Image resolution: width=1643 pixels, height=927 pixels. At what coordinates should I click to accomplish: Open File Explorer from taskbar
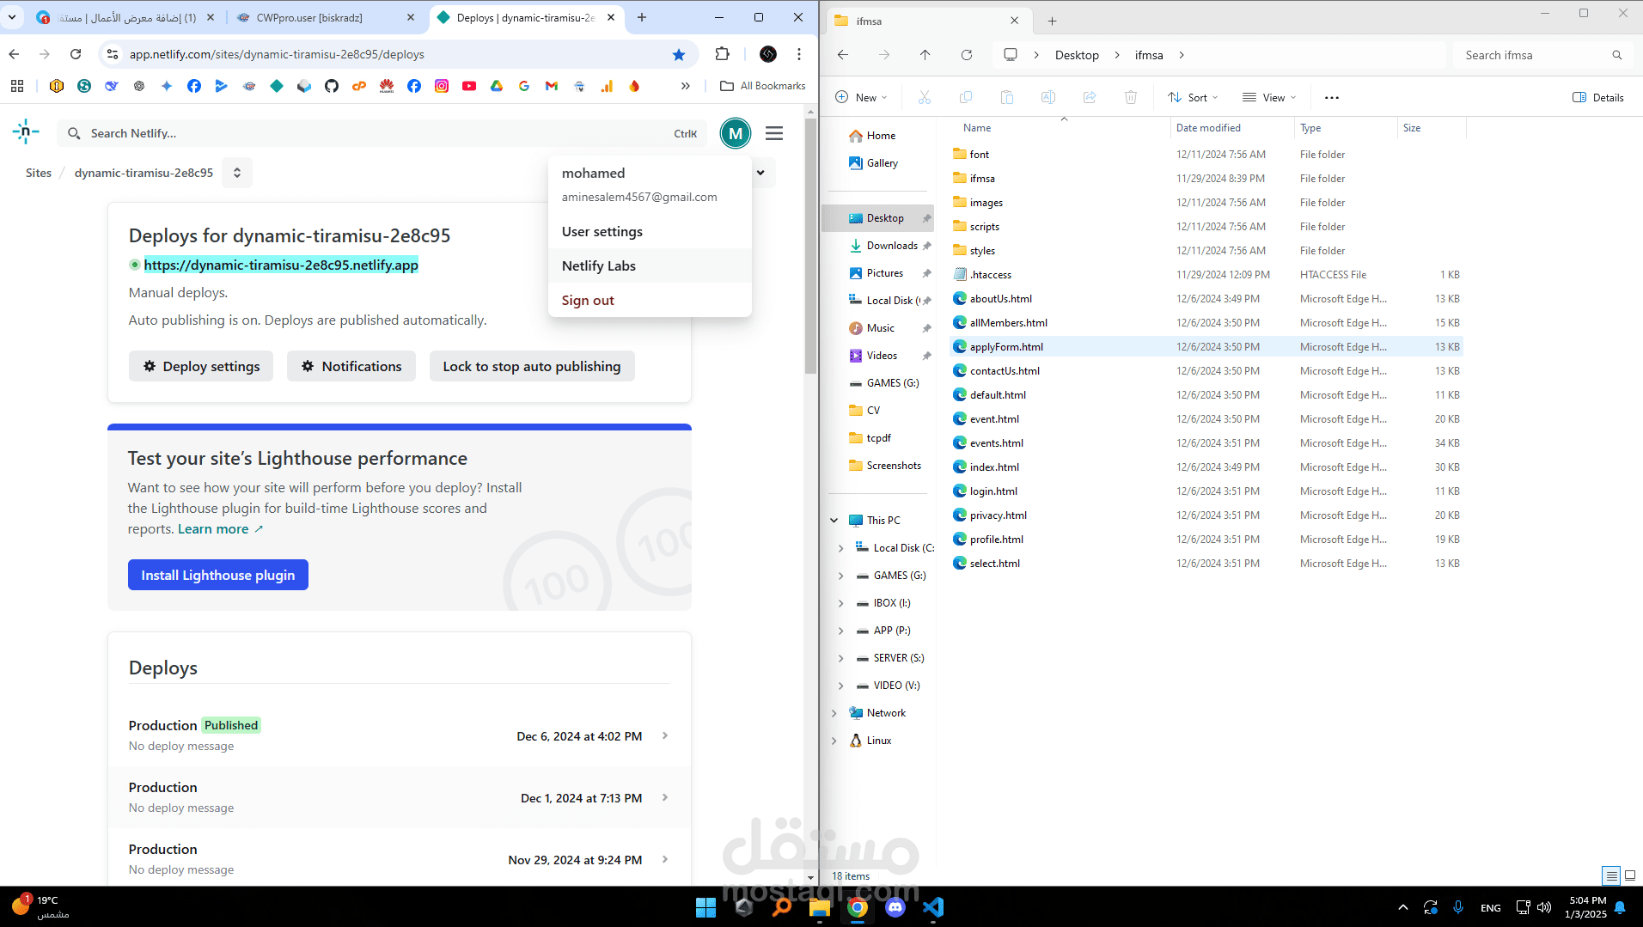(x=820, y=907)
